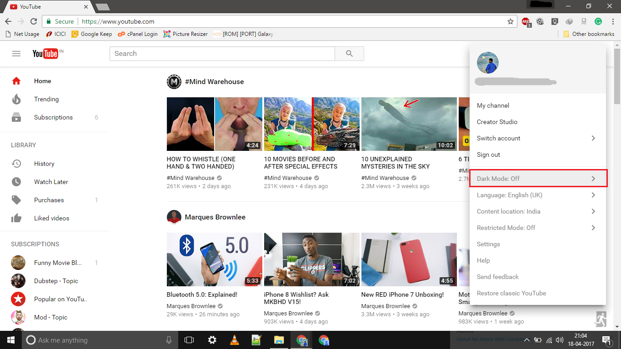The height and width of the screenshot is (349, 621).
Task: Show hidden system tray icons arrow
Action: coord(527,340)
